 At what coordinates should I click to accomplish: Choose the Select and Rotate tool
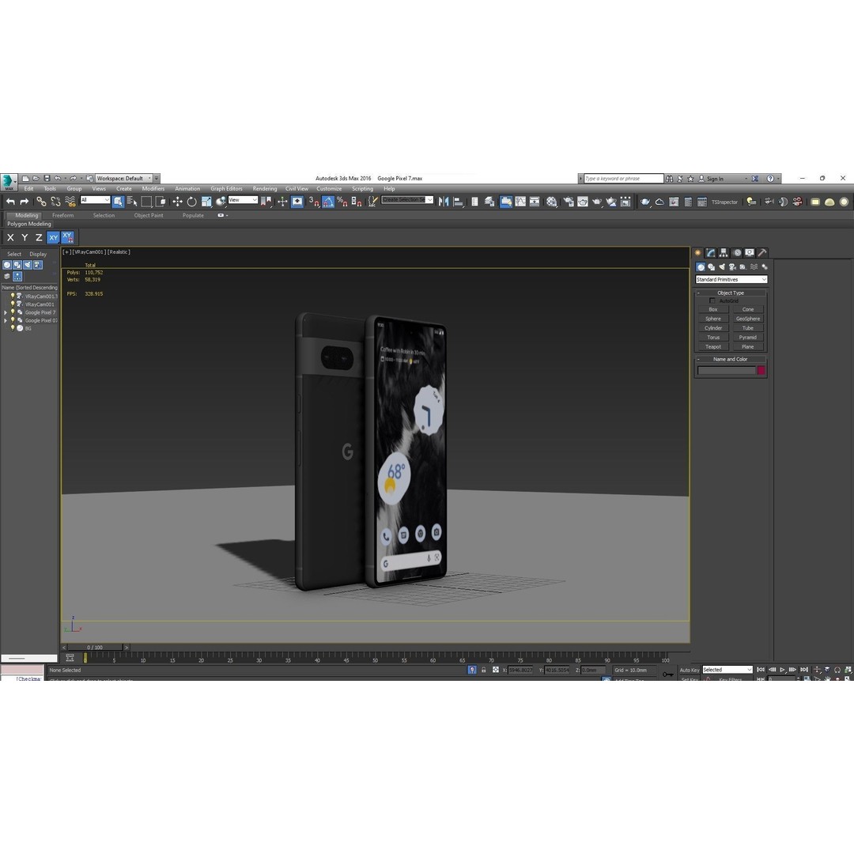(191, 202)
